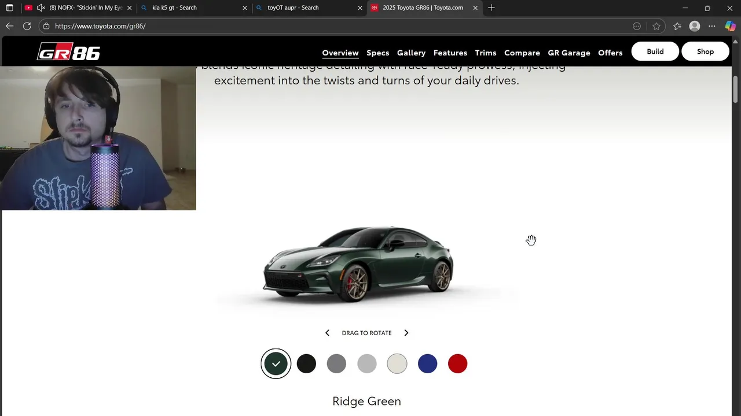Image resolution: width=741 pixels, height=416 pixels.
Task: Click the Build button
Action: (x=655, y=51)
